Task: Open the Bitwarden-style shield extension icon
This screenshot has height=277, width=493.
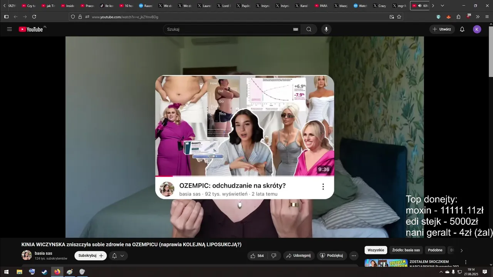Action: (x=438, y=17)
